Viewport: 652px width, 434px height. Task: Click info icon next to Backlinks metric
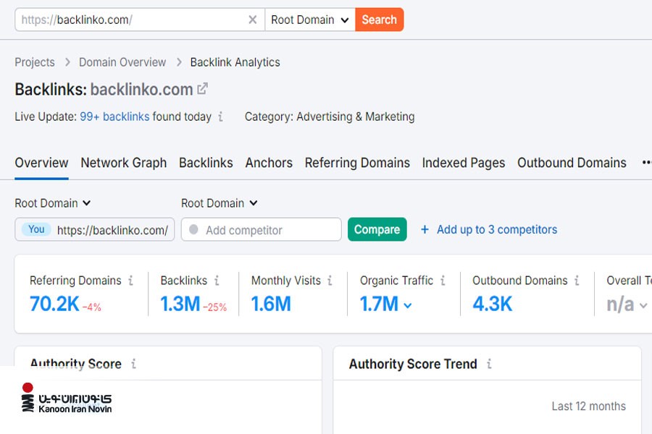coord(217,281)
